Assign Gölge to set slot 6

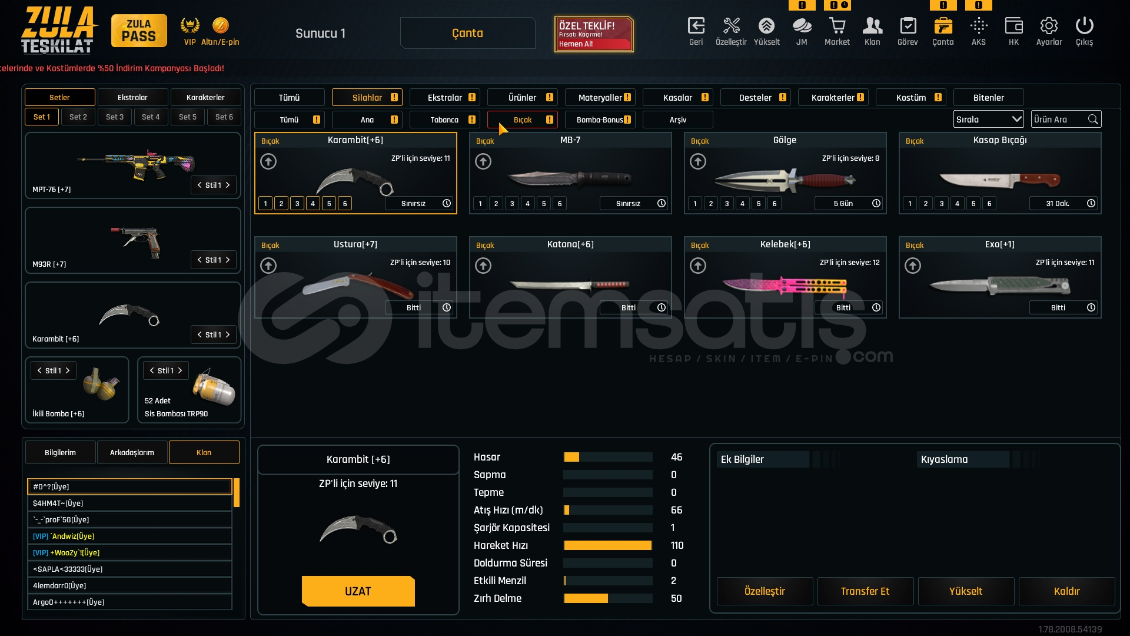pyautogui.click(x=775, y=203)
